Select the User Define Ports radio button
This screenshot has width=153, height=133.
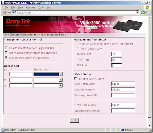pos(77,49)
